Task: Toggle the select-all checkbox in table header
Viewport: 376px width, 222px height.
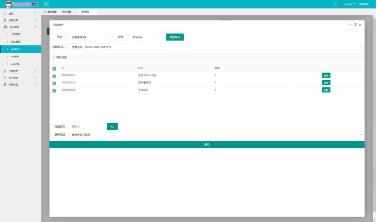Action: 54,68
